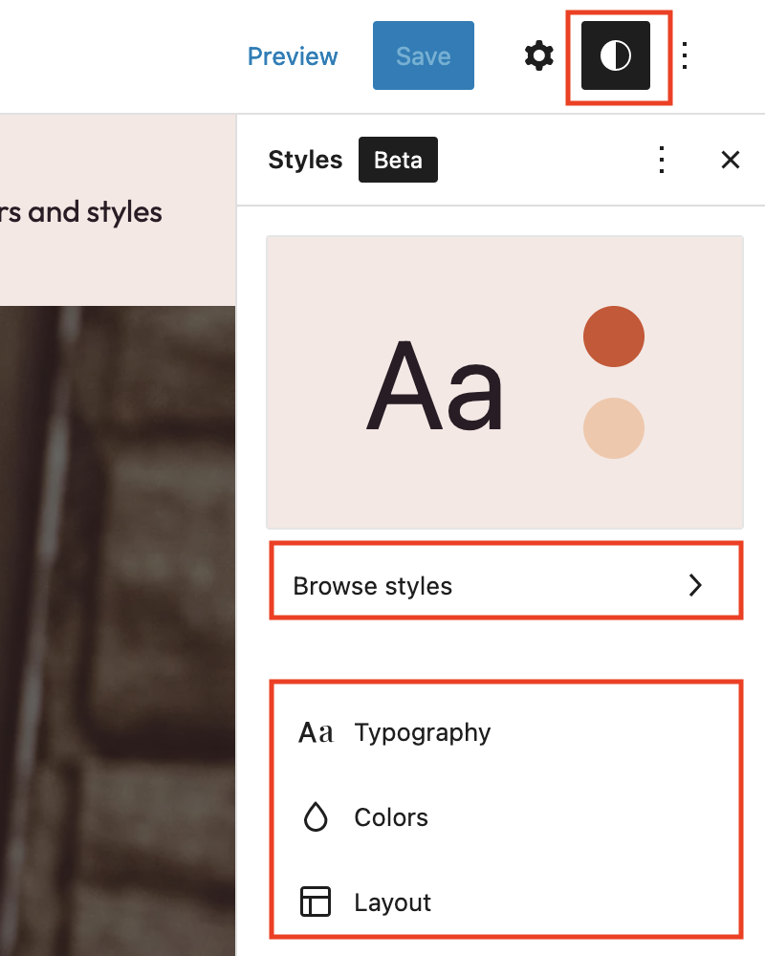The image size is (765, 956).
Task: Switch to the Styles panel header
Action: coord(305,160)
